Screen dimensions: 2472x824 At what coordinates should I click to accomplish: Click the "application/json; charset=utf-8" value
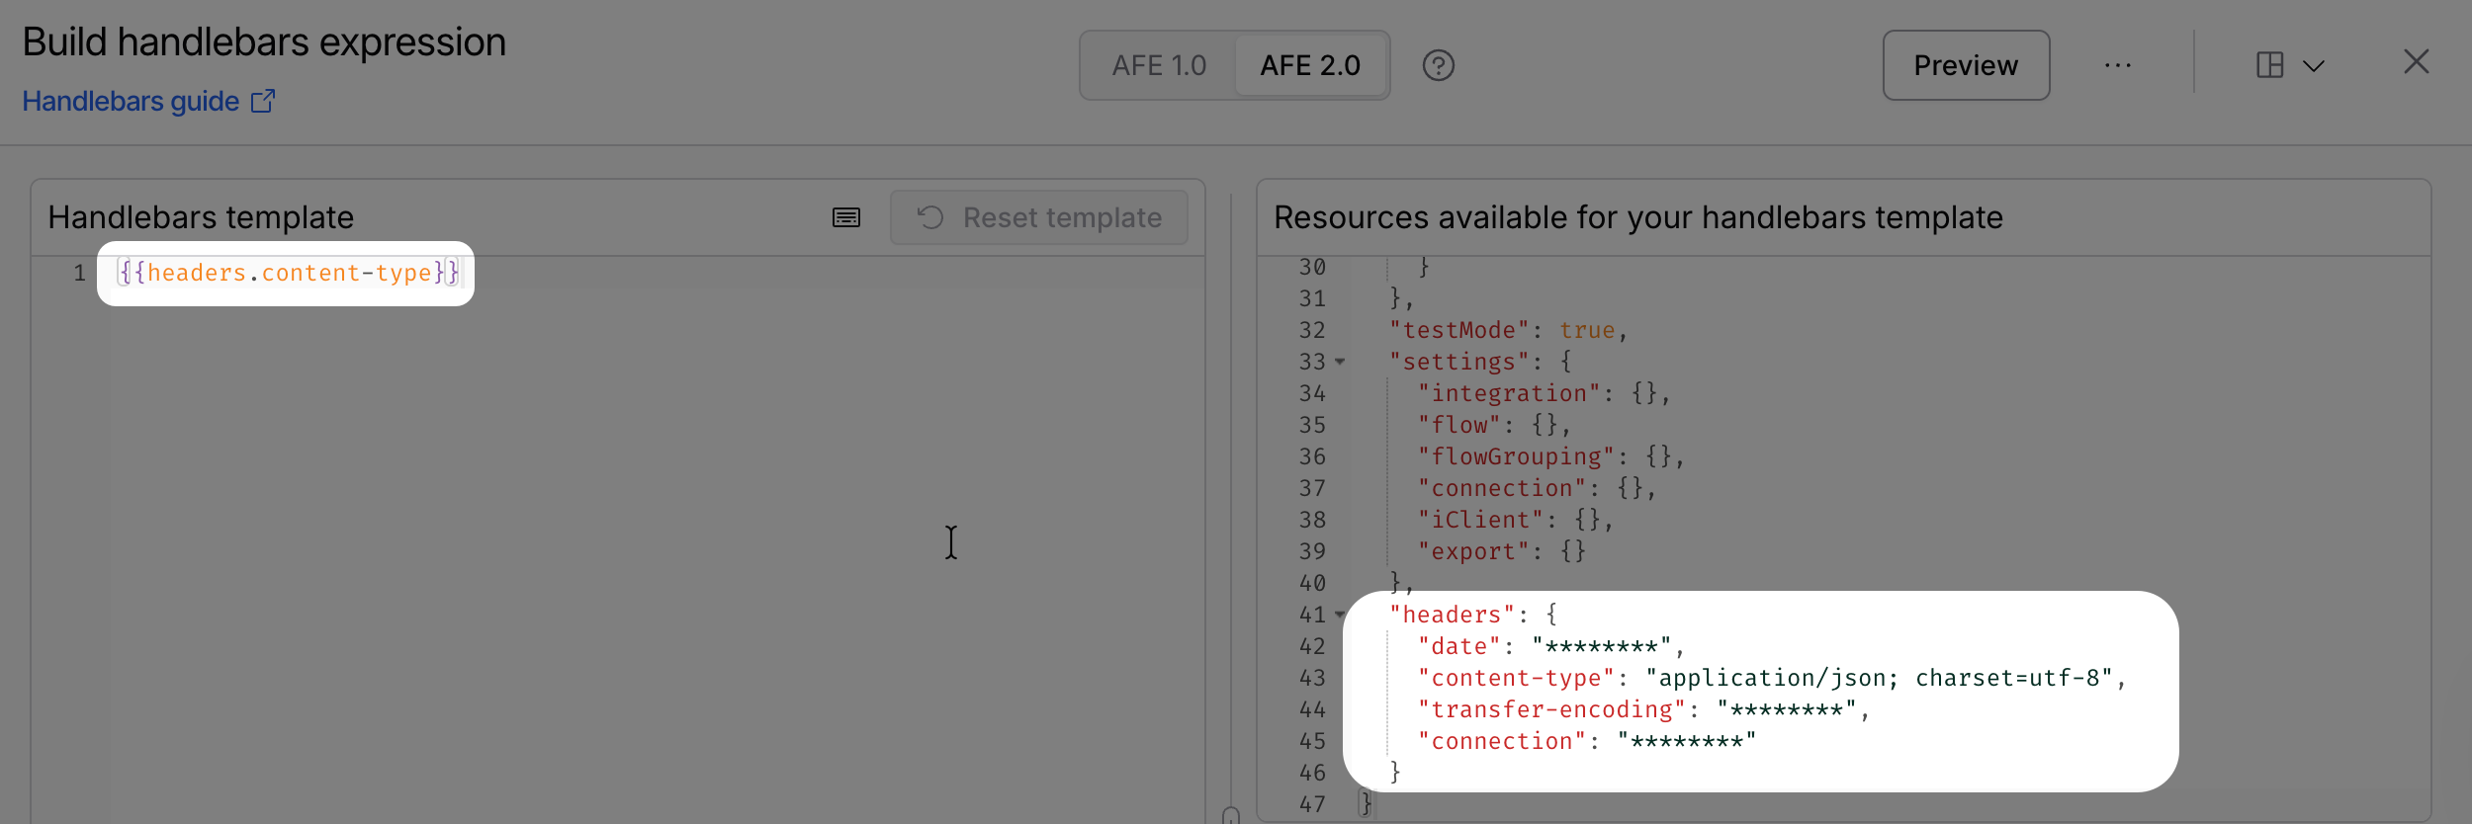(x=1879, y=678)
